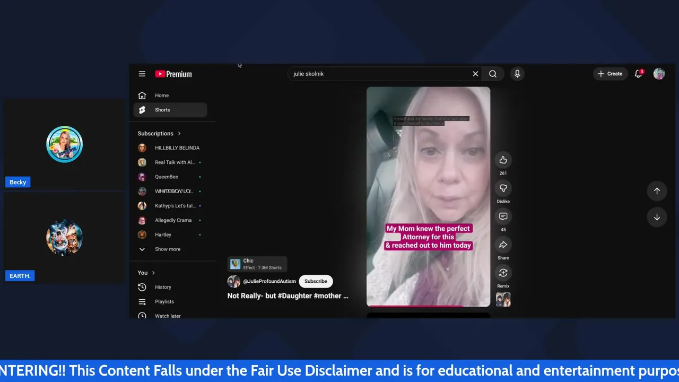Click the magnifier search icon
This screenshot has width=679, height=382.
[x=493, y=74]
